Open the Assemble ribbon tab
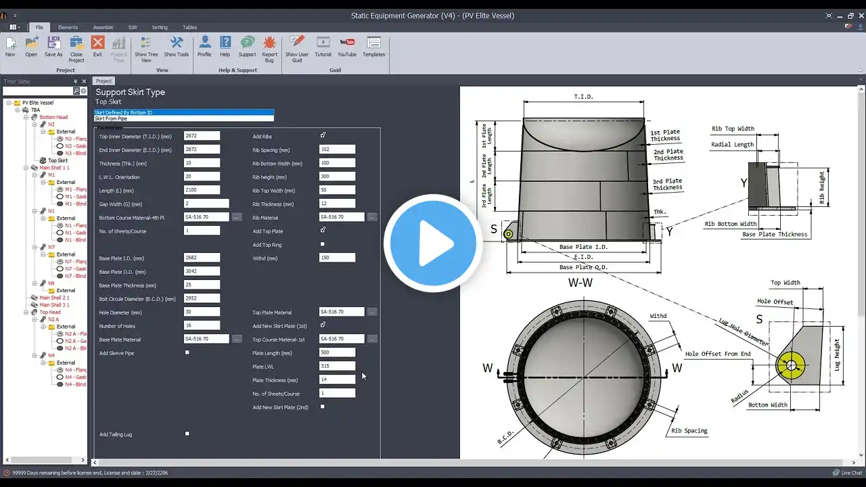The height and width of the screenshot is (487, 866). [103, 27]
